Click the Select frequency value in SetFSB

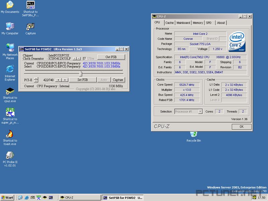click(102, 66)
